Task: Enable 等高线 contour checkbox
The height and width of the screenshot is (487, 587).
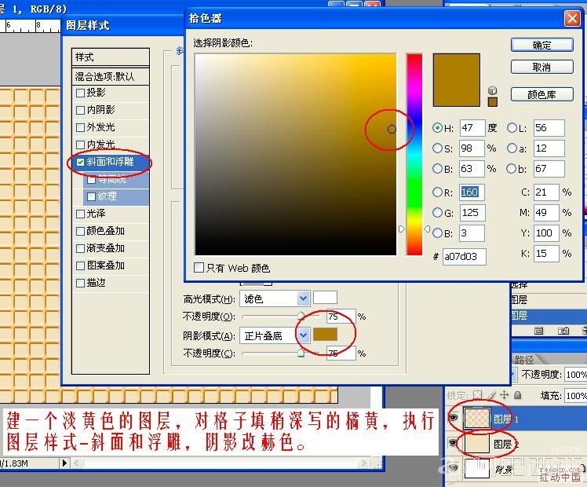Action: tap(91, 179)
